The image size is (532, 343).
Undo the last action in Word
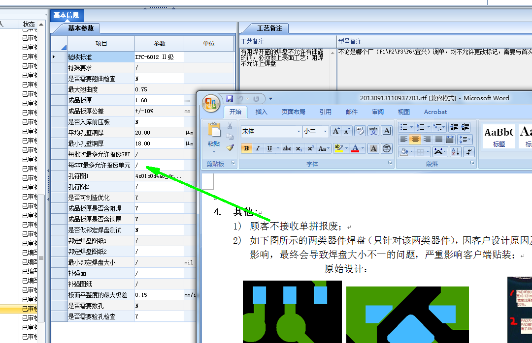pyautogui.click(x=240, y=99)
